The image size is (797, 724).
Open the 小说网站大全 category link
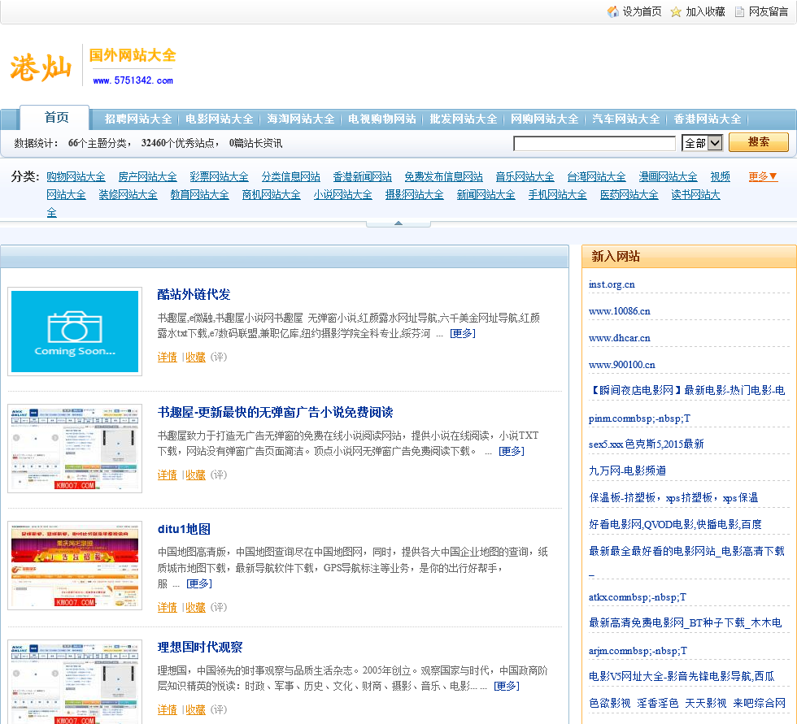[343, 195]
